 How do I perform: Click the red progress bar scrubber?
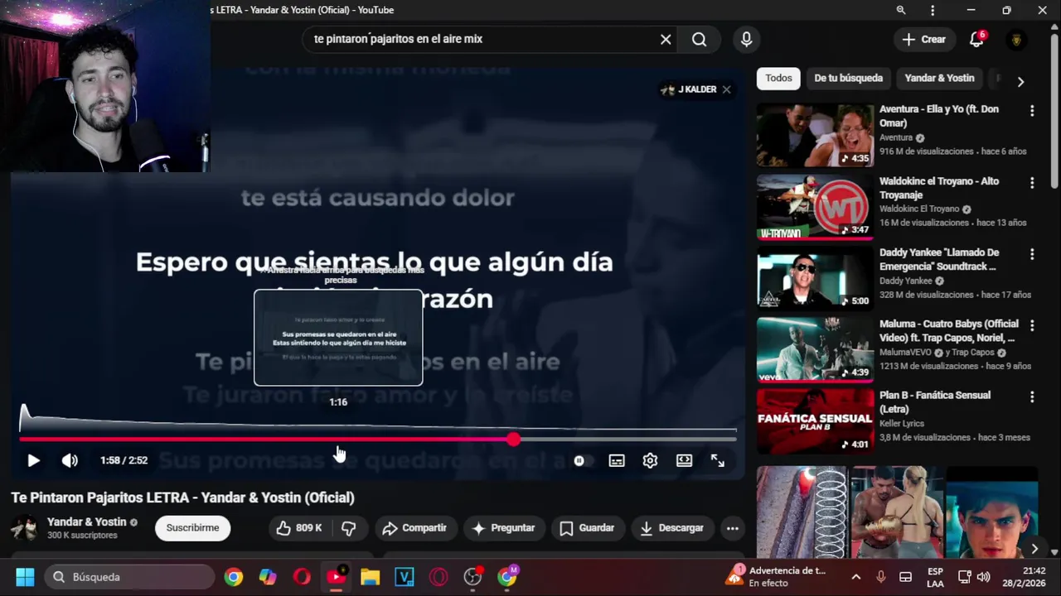point(514,440)
